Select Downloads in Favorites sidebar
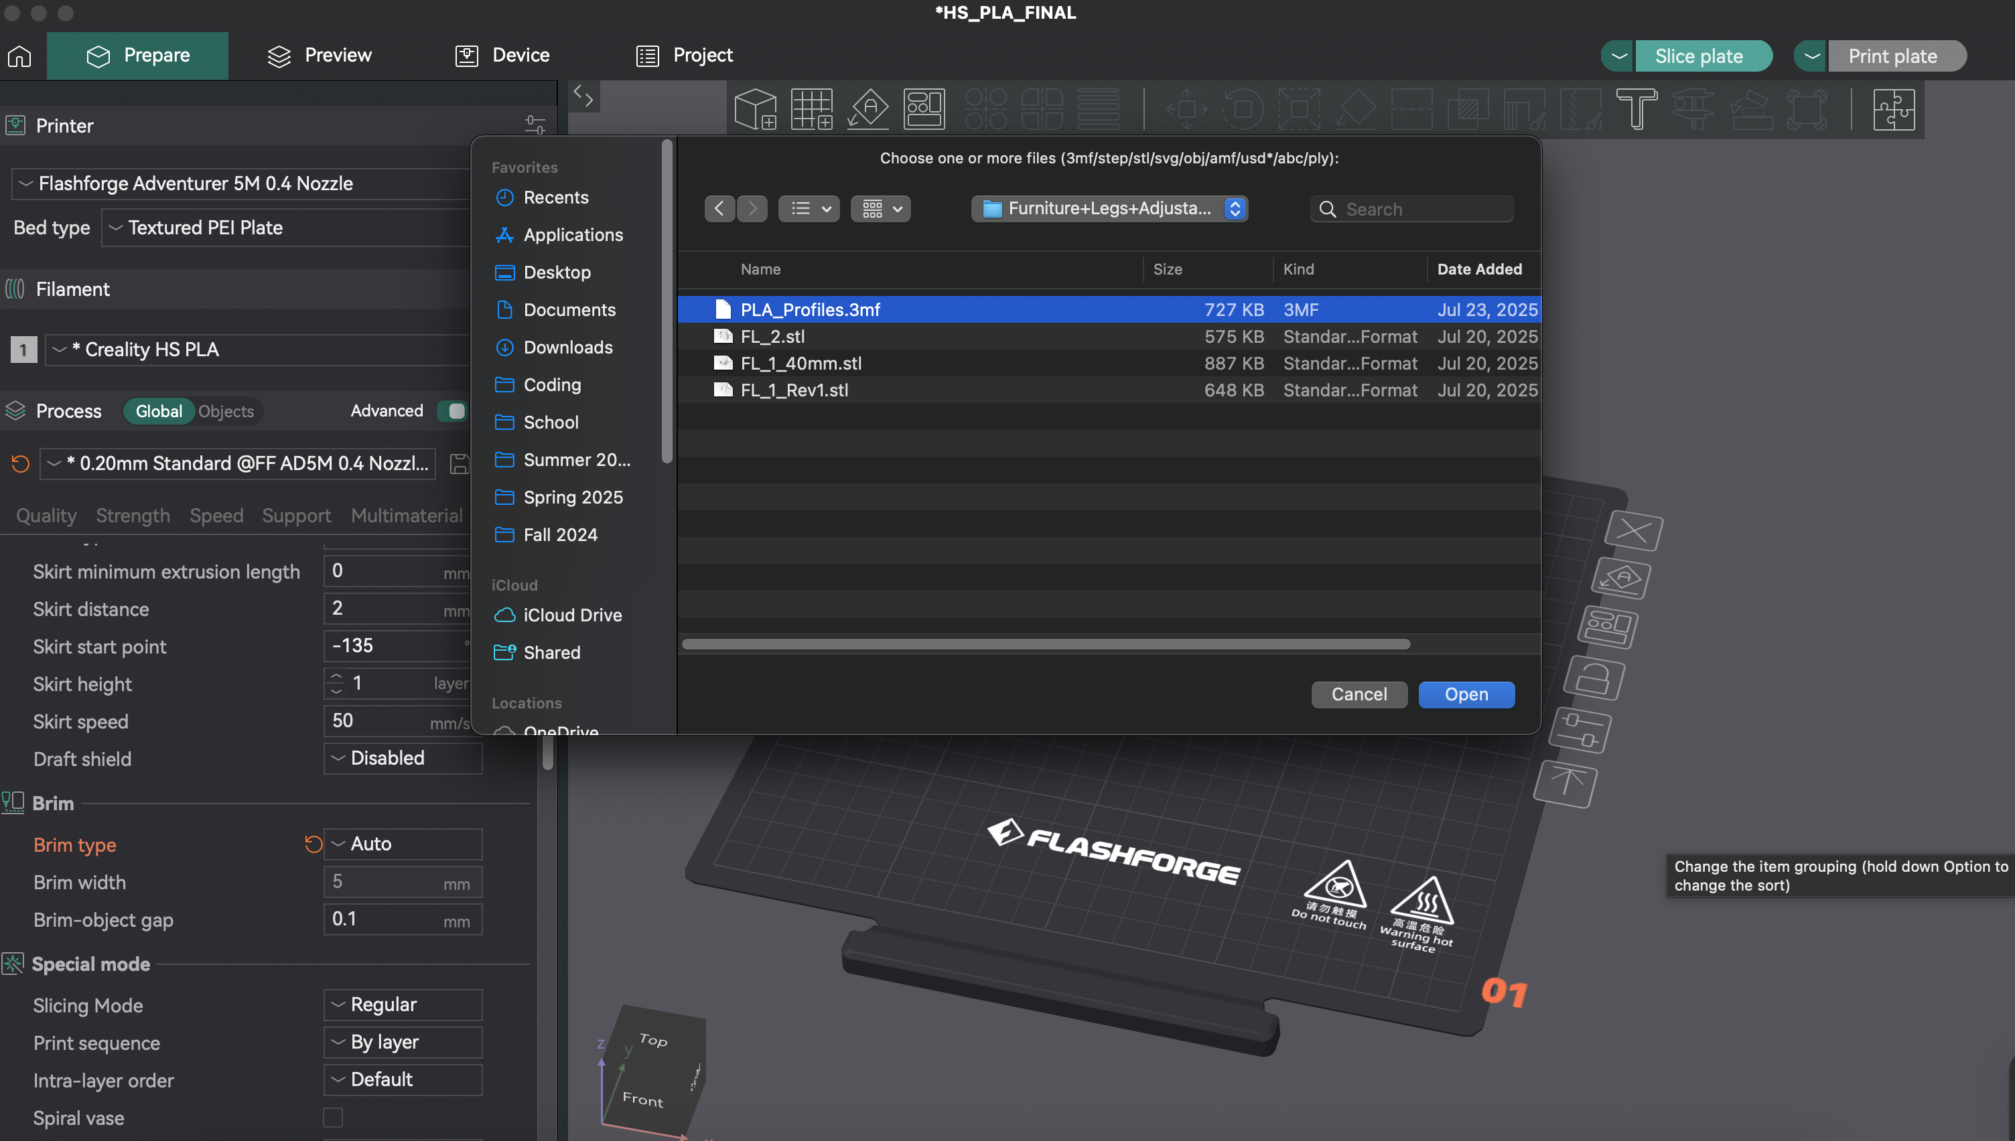2015x1141 pixels. [567, 347]
